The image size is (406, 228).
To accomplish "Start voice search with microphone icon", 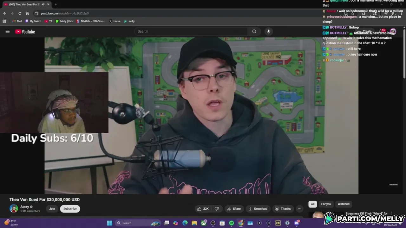I will (269, 31).
